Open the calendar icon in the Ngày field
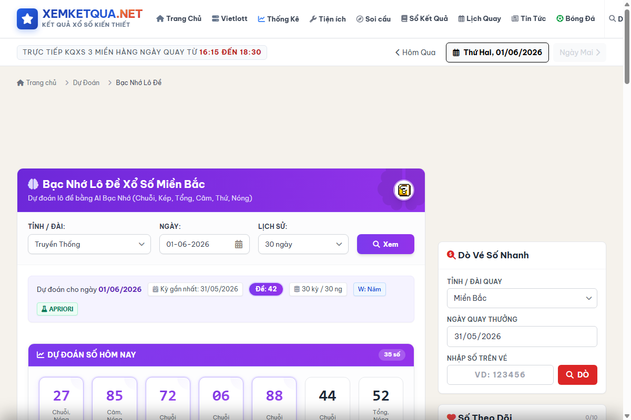The width and height of the screenshot is (631, 420). coord(239,244)
